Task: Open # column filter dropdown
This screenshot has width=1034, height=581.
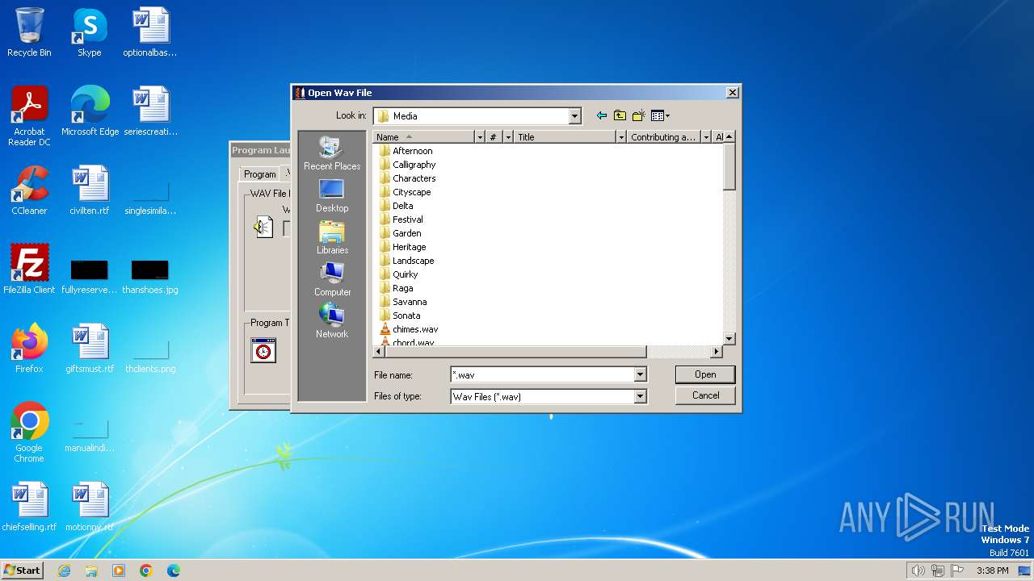Action: tap(508, 137)
